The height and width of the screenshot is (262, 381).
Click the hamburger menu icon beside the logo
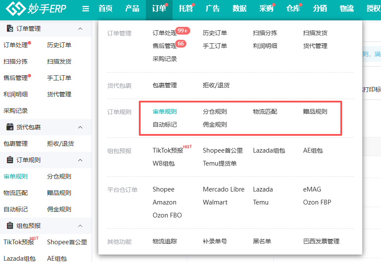tap(86, 8)
